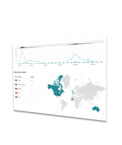The height and width of the screenshot is (145, 122).
Task: Click France highlighted on the map
Action: click(73, 93)
